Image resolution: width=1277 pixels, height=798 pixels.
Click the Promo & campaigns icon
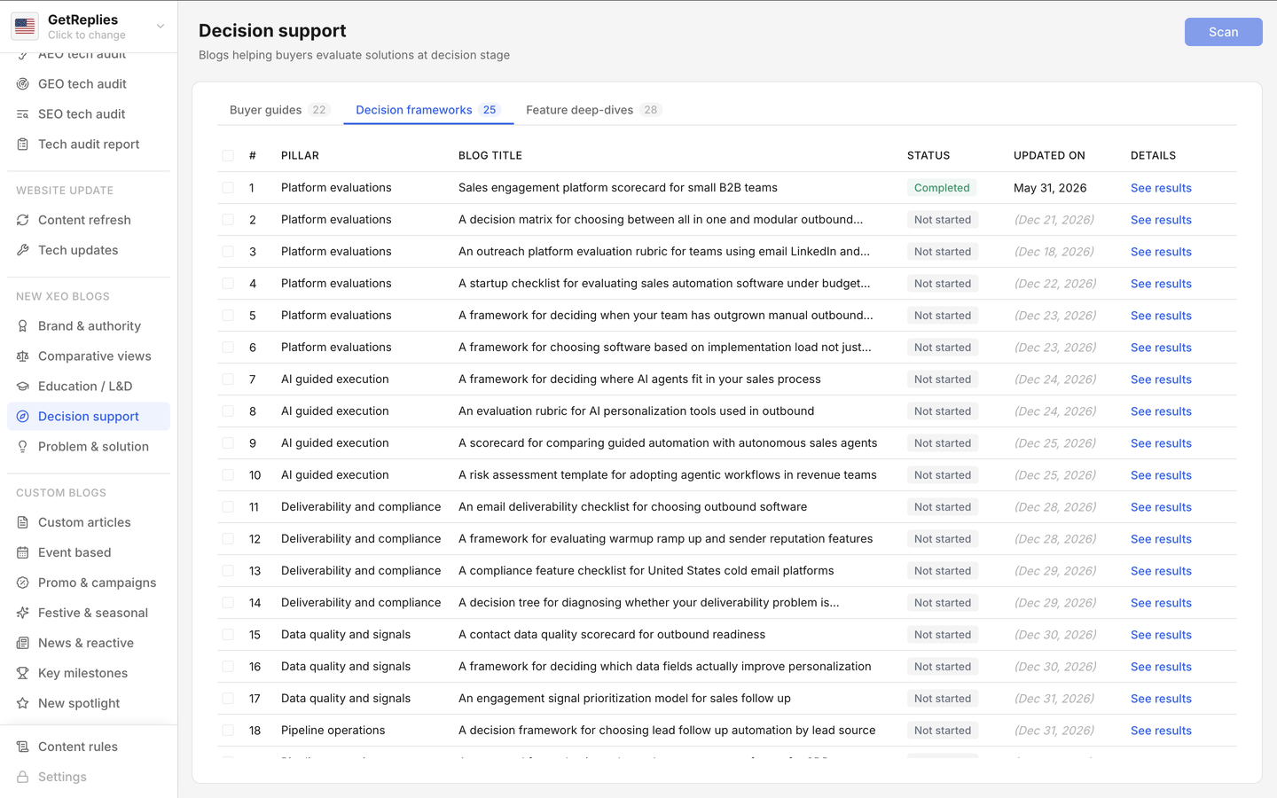pyautogui.click(x=23, y=583)
